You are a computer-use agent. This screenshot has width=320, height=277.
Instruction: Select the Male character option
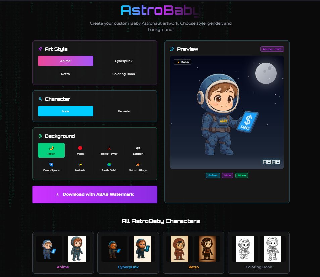pos(65,111)
